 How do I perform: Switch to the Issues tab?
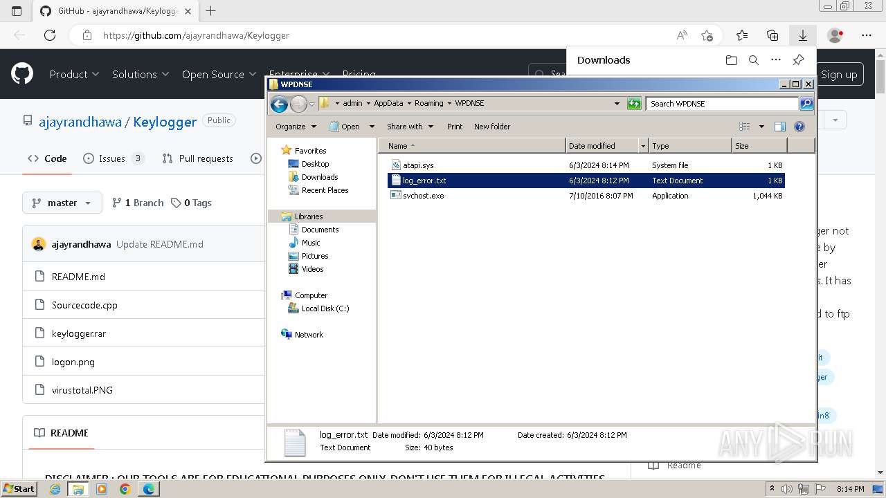[x=114, y=158]
